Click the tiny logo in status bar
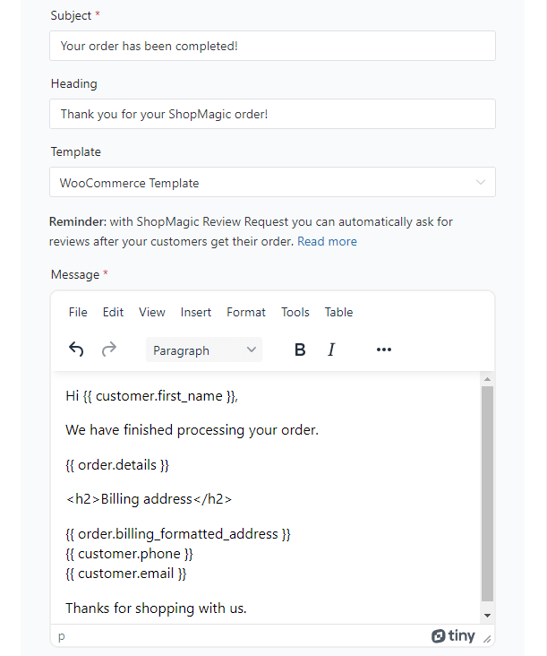547x656 pixels. tap(453, 636)
